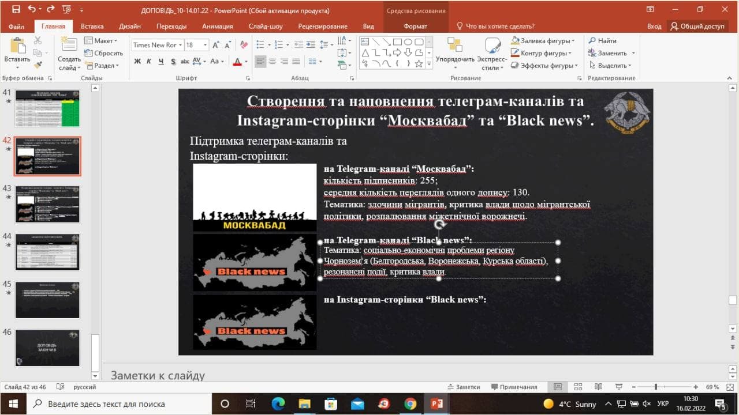Screen dimensions: 739x415
Task: Insert a rectangle from the shapes gallery
Action: tap(397, 41)
